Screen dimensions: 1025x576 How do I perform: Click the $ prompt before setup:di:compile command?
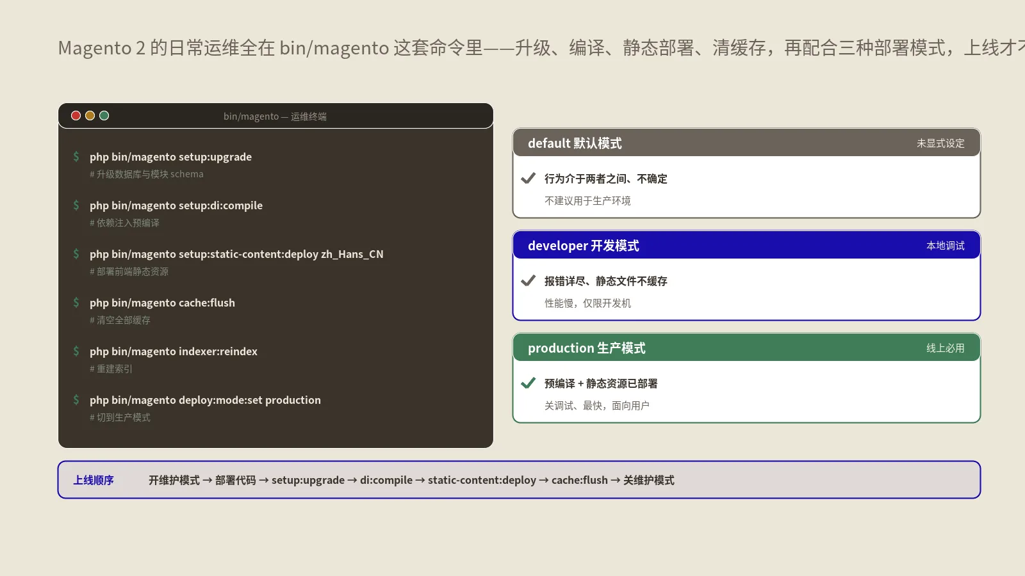[x=76, y=205]
